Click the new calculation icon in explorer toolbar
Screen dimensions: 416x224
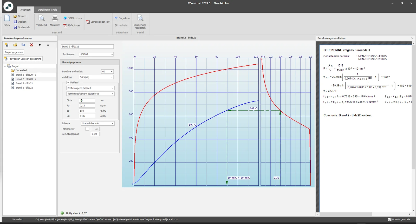tap(7, 45)
